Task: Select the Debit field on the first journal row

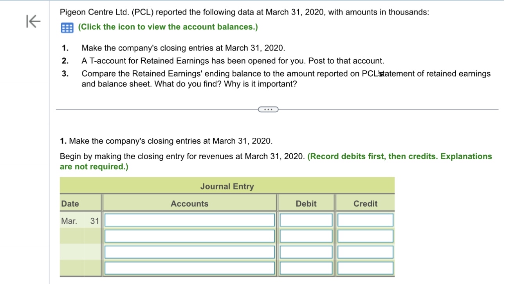Action: pos(306,219)
